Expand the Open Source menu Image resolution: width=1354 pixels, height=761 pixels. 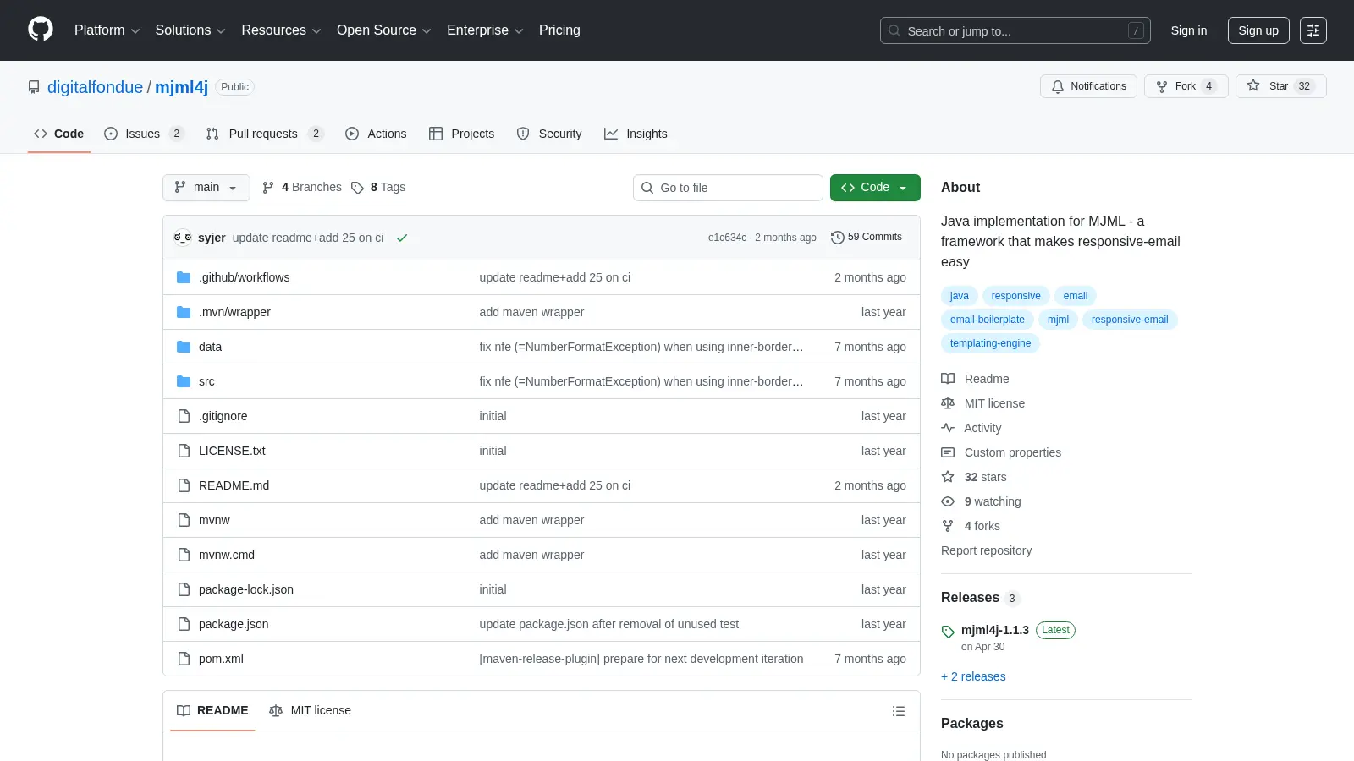tap(384, 30)
